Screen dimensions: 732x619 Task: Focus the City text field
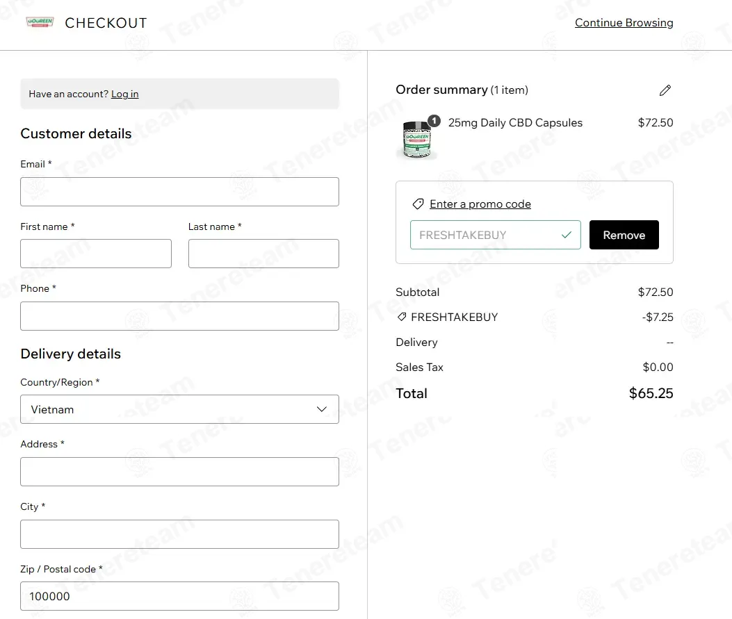coord(179,534)
